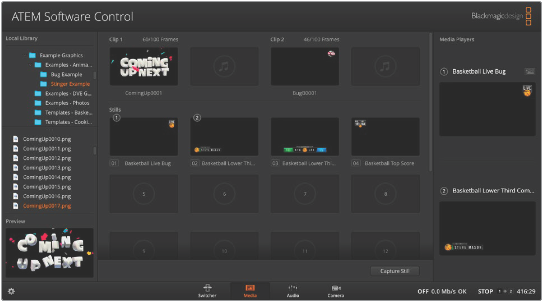Select still 01 Basketball Live Bug thumbnail
The image size is (543, 302).
(x=144, y=137)
